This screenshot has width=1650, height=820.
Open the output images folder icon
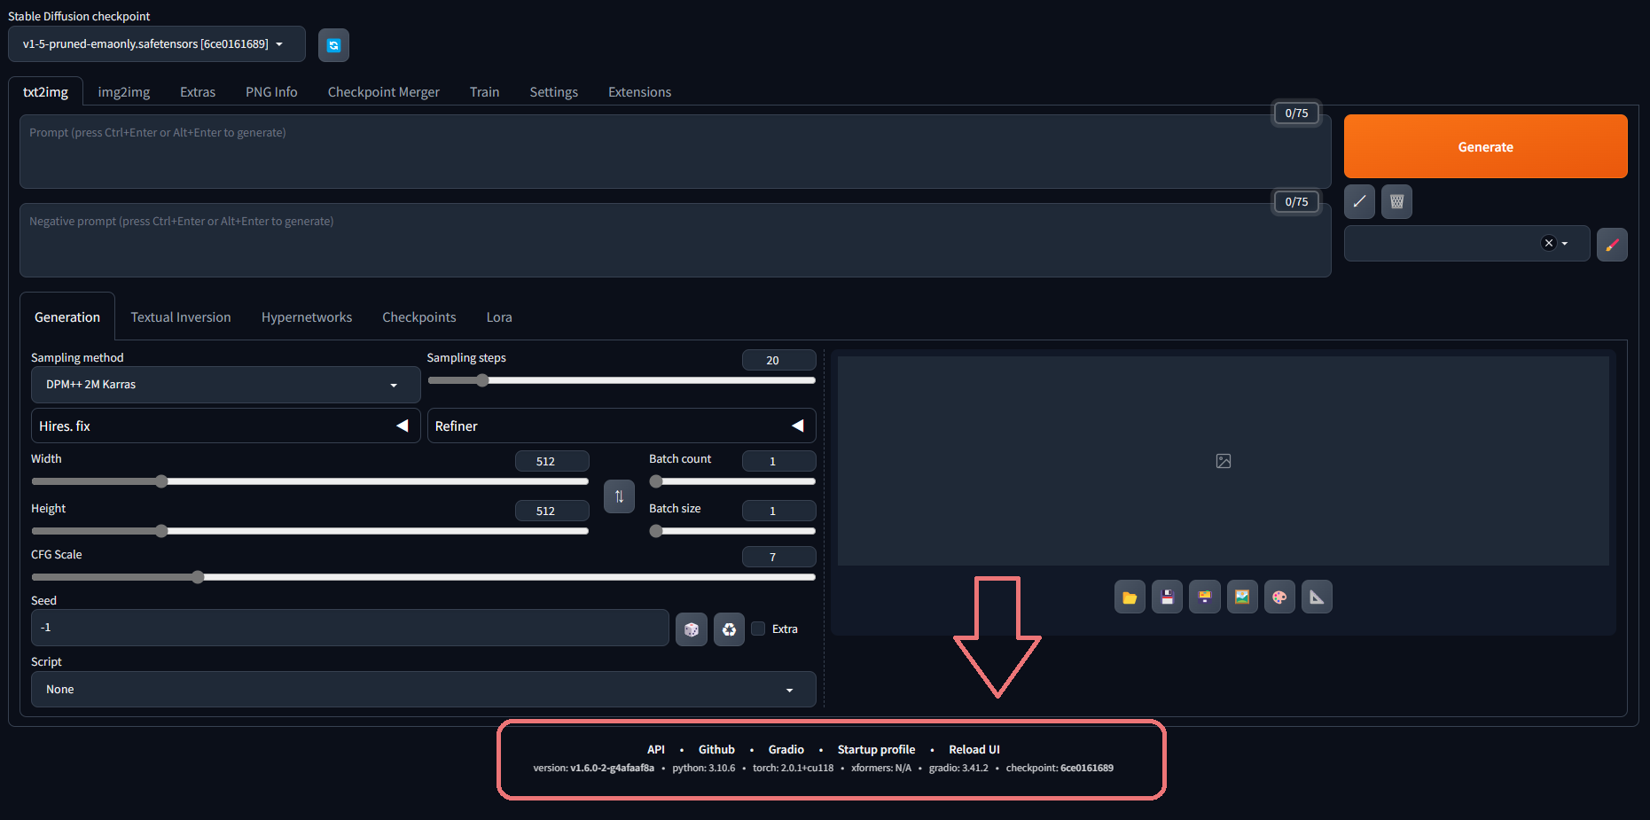[x=1130, y=597]
